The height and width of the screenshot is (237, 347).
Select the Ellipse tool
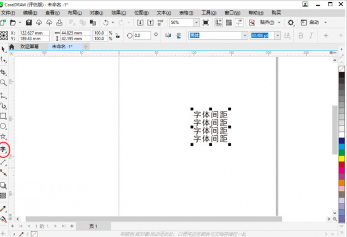[3, 126]
